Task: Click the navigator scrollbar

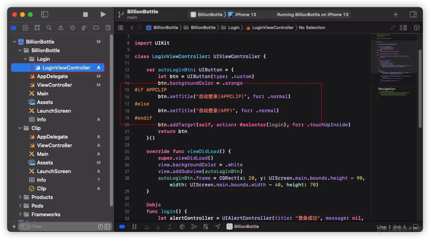Action: (x=111, y=120)
